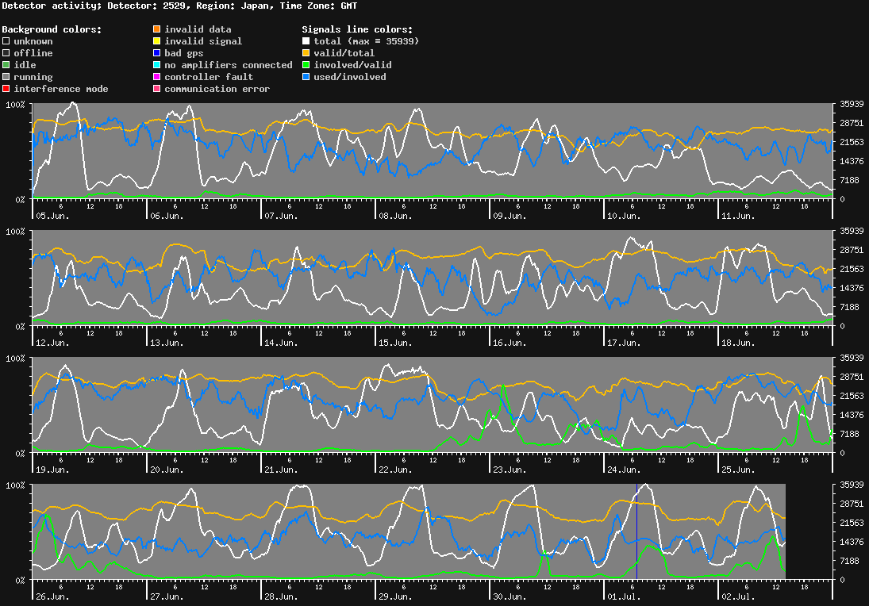This screenshot has width=869, height=606.
Task: Click the gray running color swatch
Action: point(6,77)
